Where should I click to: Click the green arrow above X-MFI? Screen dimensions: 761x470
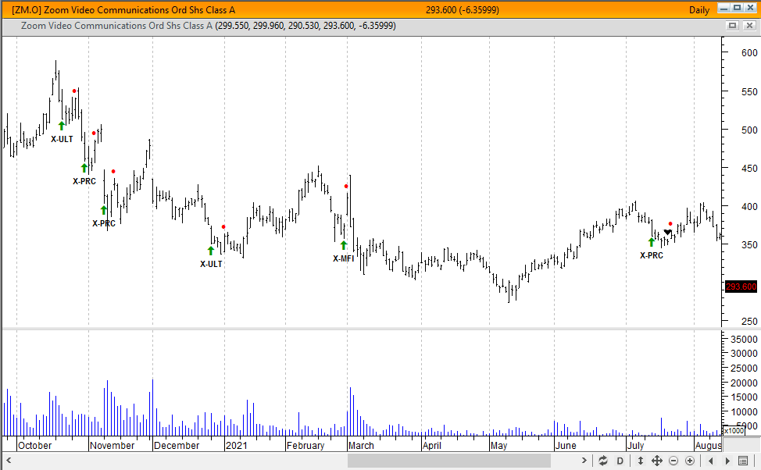[344, 245]
